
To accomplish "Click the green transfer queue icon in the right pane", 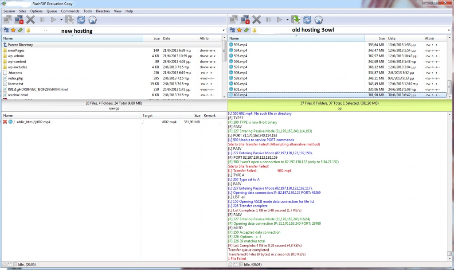I will [296, 20].
